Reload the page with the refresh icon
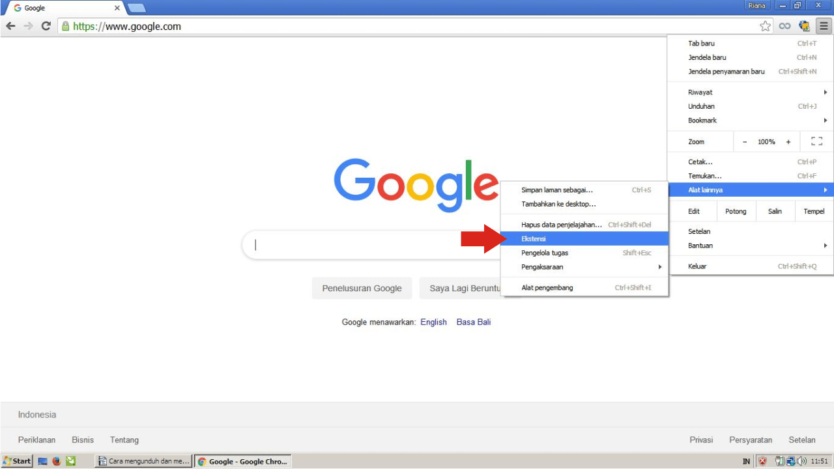This screenshot has height=469, width=834. tap(46, 26)
